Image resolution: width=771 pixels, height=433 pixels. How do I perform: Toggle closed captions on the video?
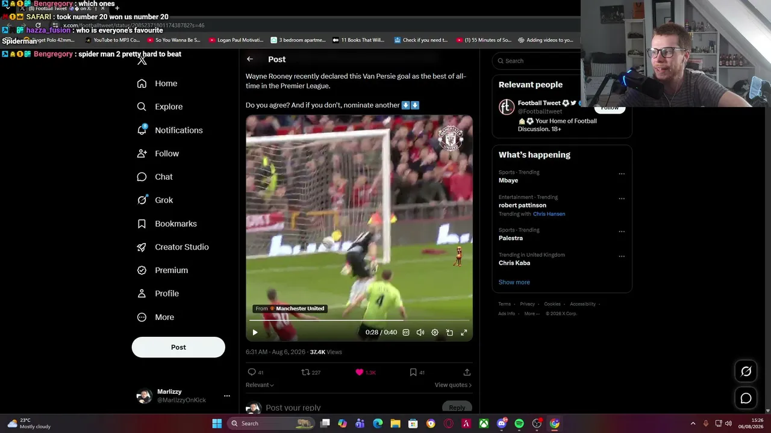click(x=406, y=333)
